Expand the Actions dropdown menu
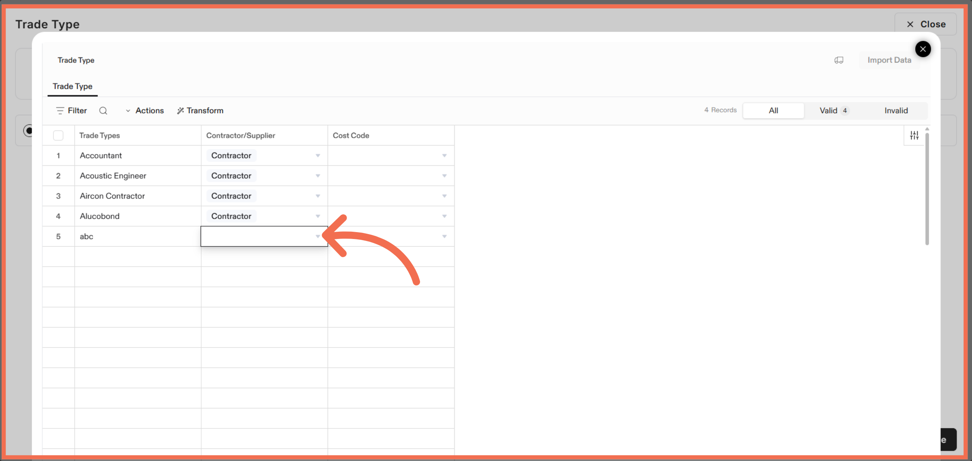972x461 pixels. coord(145,111)
